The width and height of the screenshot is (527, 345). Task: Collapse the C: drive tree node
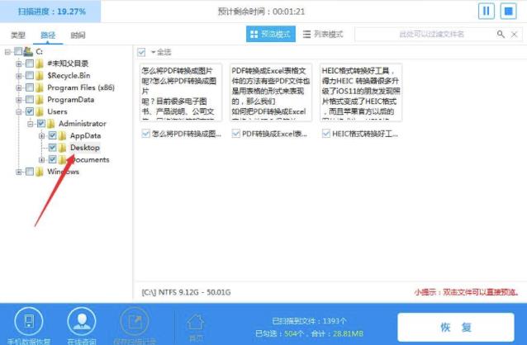8,52
